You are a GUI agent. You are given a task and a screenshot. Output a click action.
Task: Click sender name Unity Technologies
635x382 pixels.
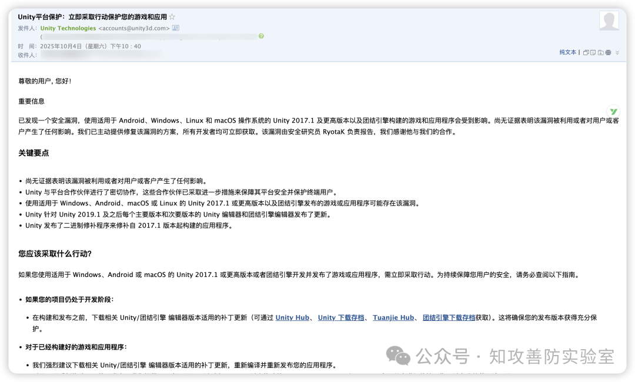(68, 28)
